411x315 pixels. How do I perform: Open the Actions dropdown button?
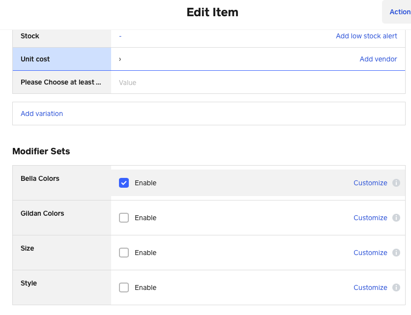[x=399, y=12]
